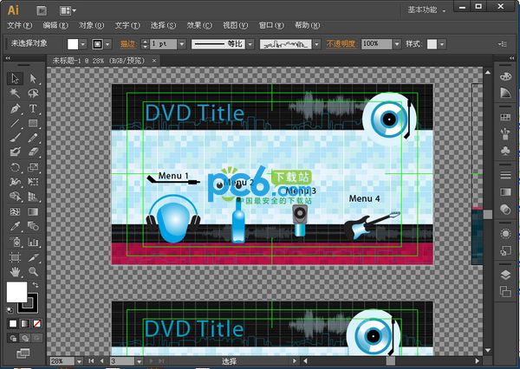The height and width of the screenshot is (369, 520).
Task: Open the 对象 menu
Action: [x=91, y=25]
